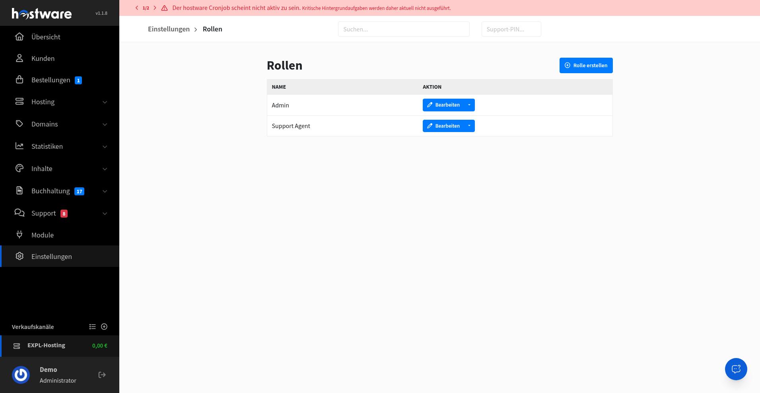
Task: Expand the Domains menu chevron
Action: [105, 125]
